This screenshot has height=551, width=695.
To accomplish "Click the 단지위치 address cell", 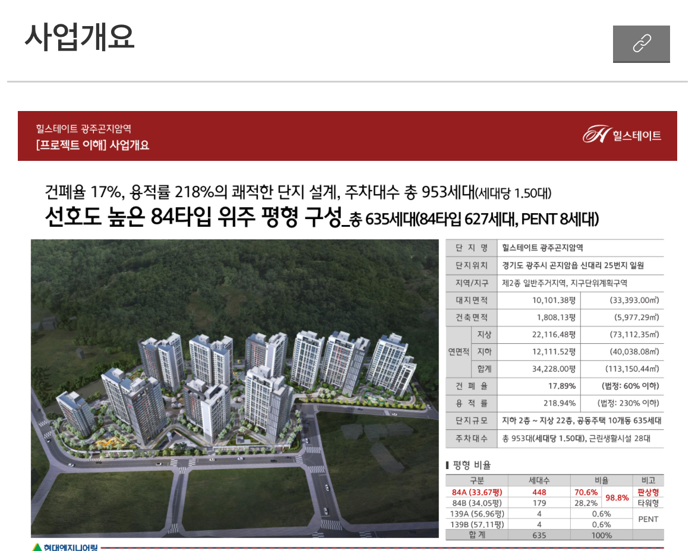I will [573, 265].
